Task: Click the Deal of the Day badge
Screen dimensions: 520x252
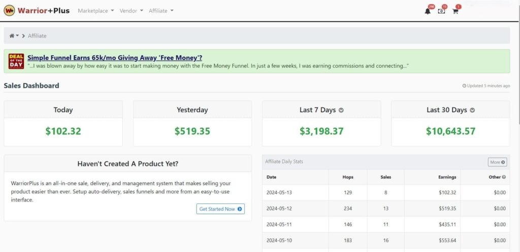Action: tap(16, 61)
